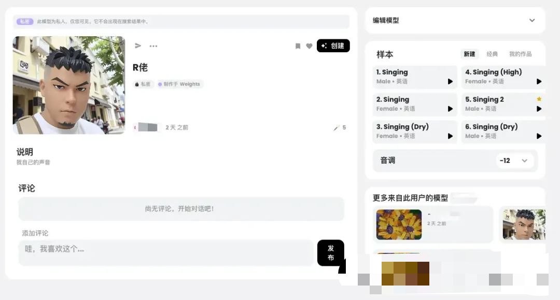Toggle the star on Singing 2 sample
The image size is (560, 300).
(x=539, y=99)
